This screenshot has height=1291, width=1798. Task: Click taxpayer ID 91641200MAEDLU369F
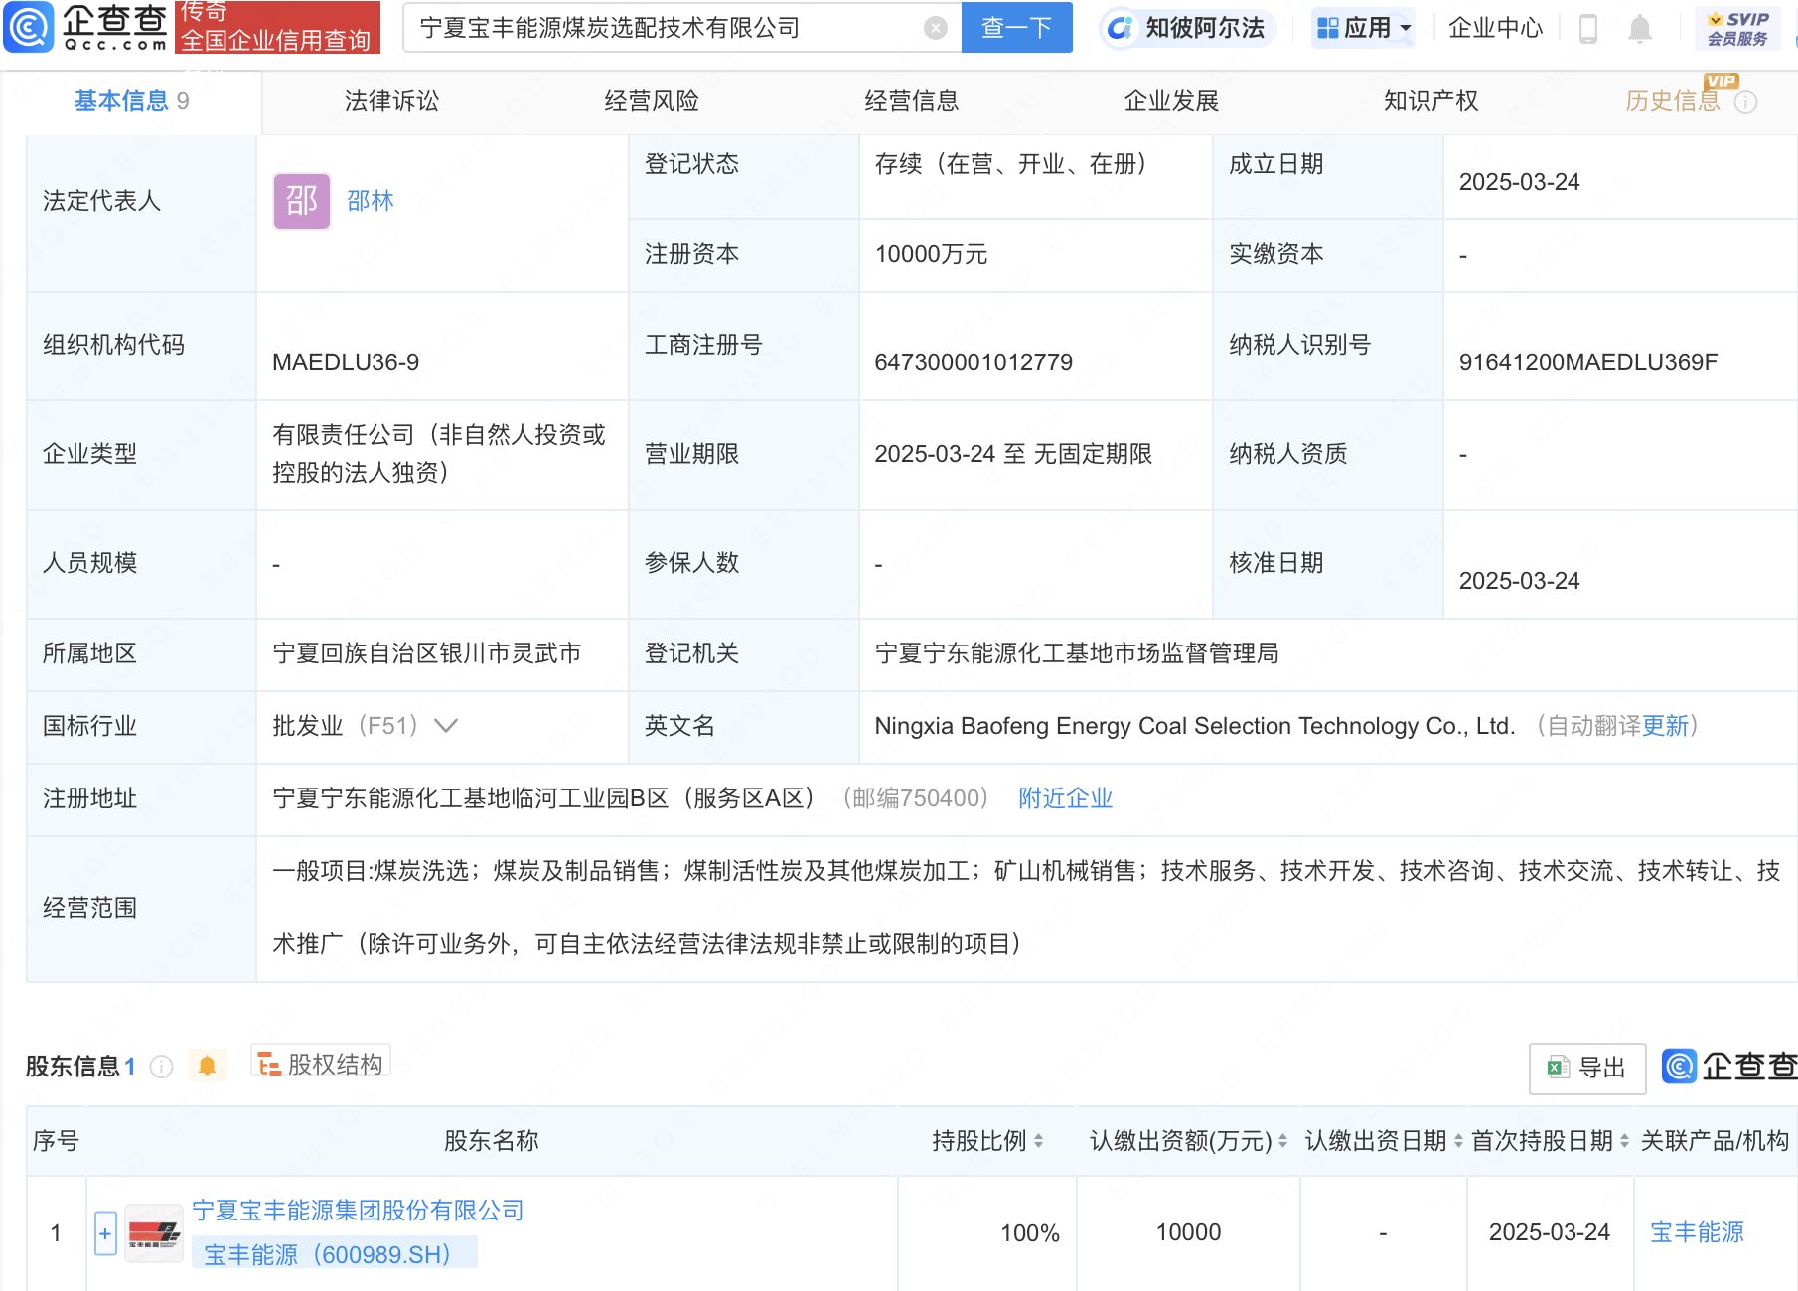coord(1587,362)
